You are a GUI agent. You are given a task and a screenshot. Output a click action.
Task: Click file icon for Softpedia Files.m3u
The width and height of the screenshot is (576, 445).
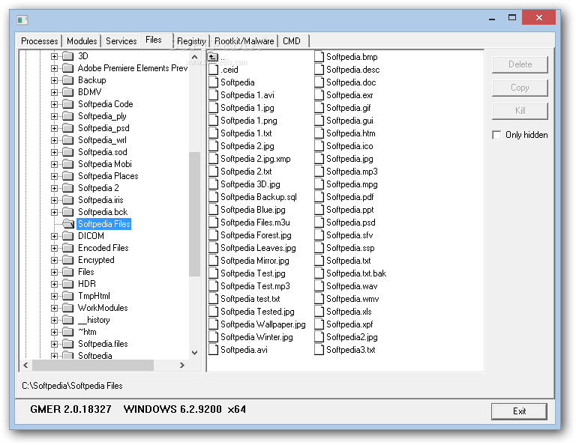coord(214,222)
